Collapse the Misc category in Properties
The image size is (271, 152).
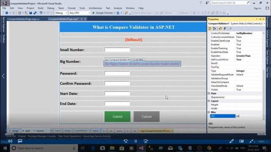click(209, 112)
